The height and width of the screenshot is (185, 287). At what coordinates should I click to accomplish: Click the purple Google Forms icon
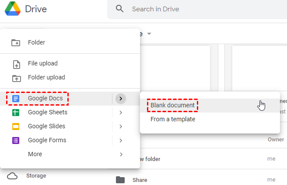[16, 140]
